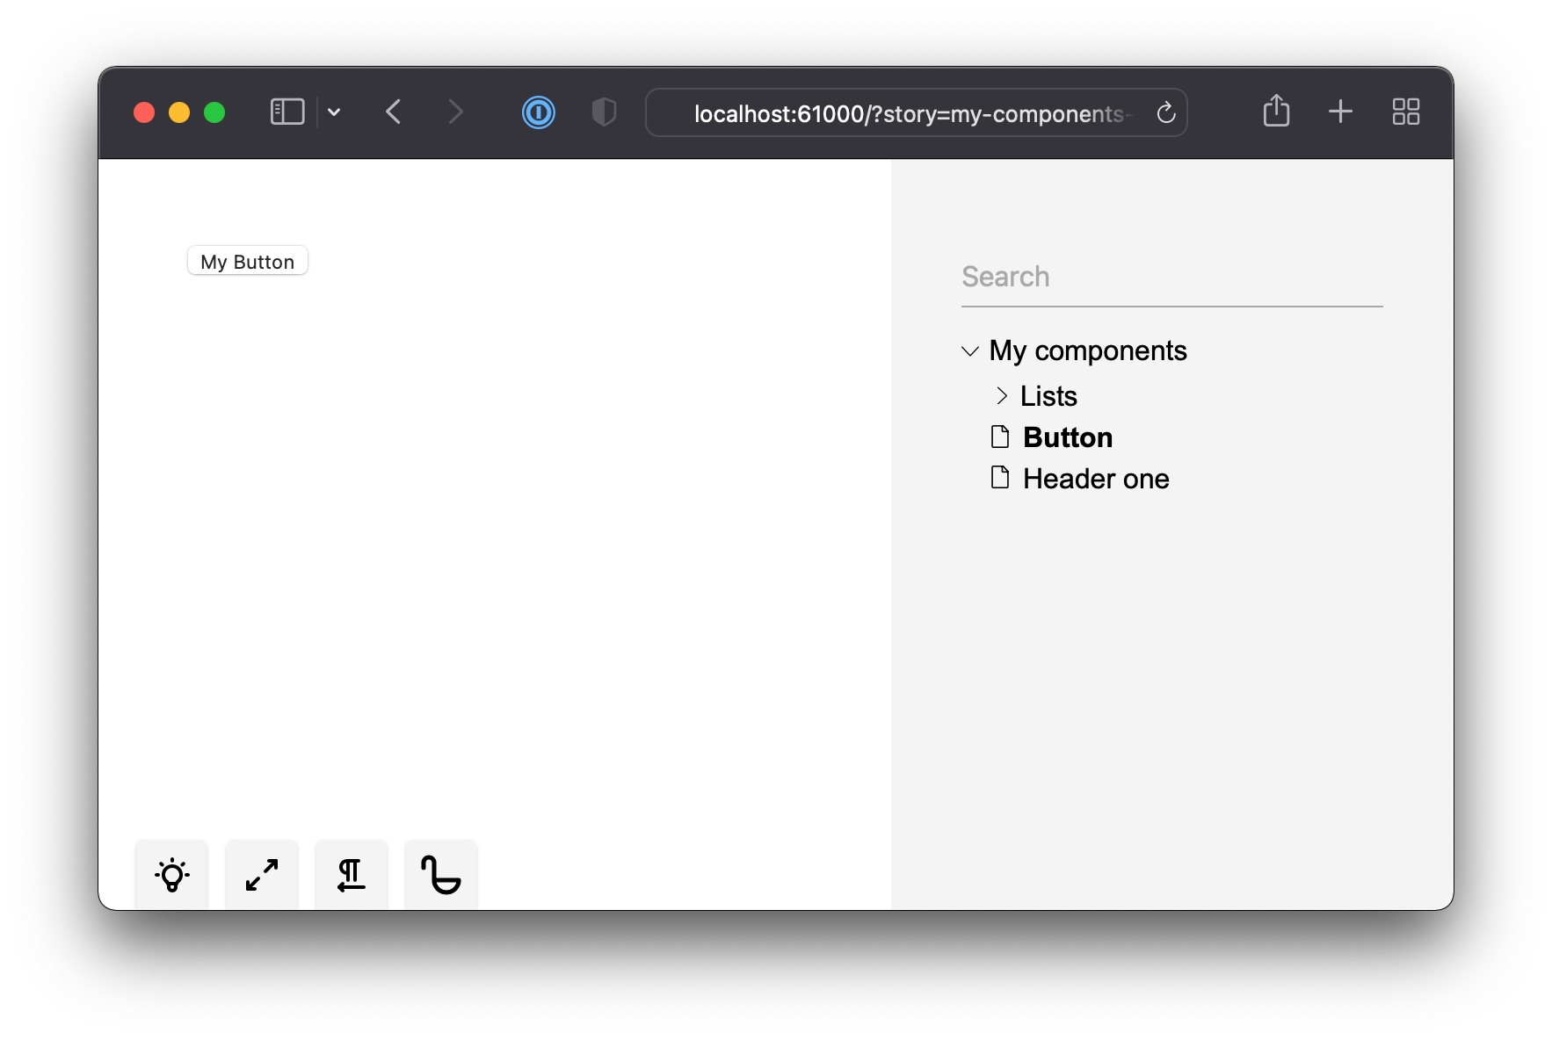Click the My Button component in the preview

[x=247, y=261]
